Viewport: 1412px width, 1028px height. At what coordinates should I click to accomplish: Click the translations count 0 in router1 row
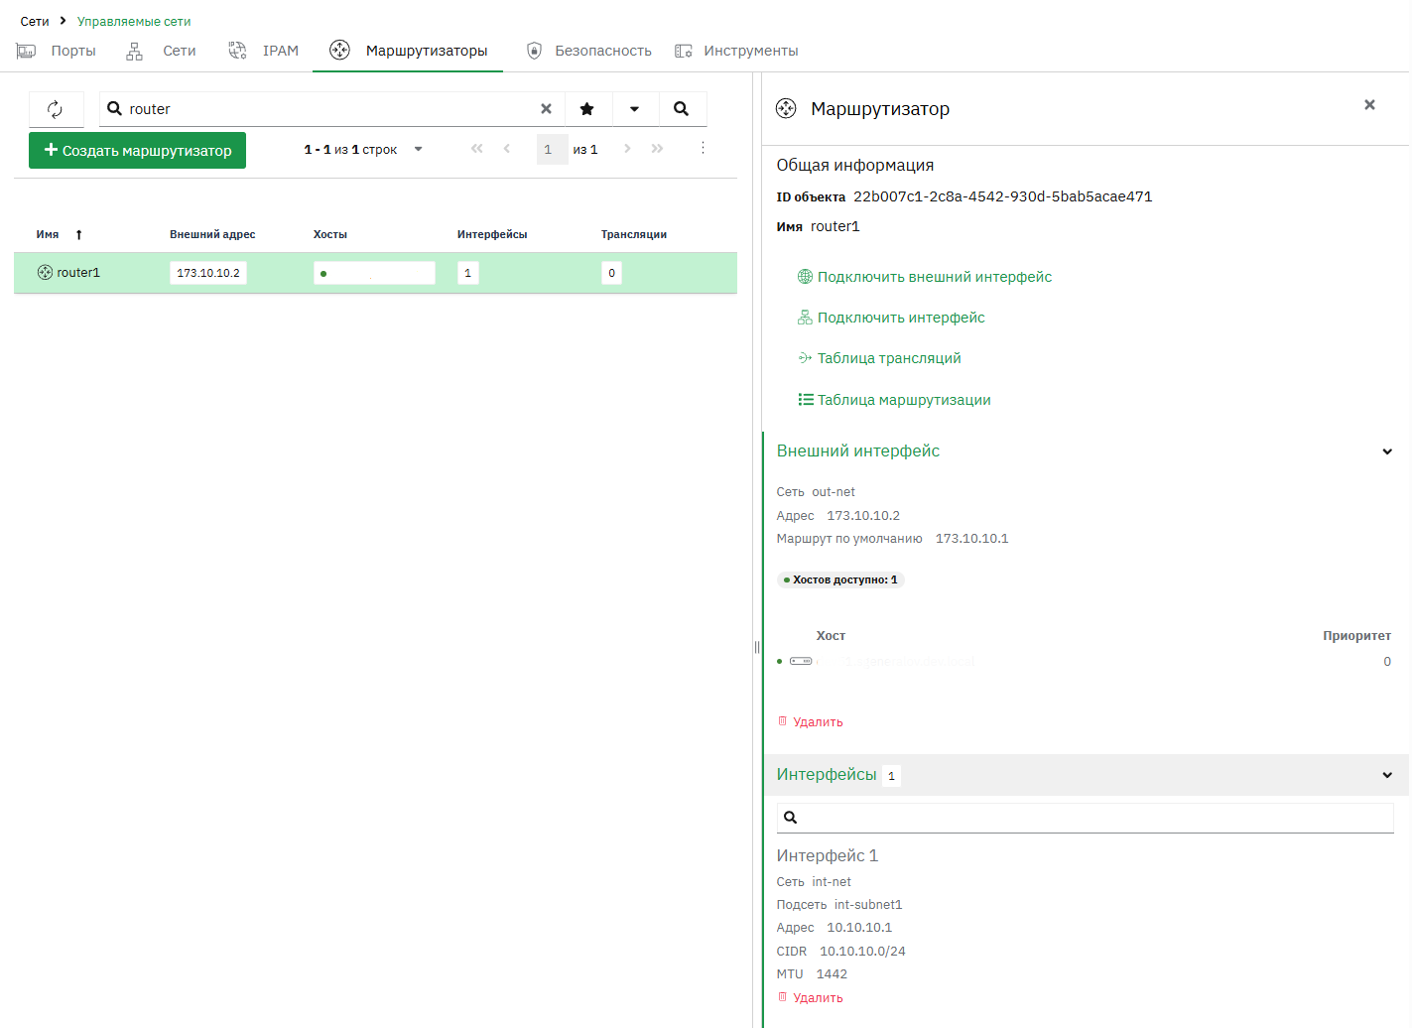click(612, 273)
